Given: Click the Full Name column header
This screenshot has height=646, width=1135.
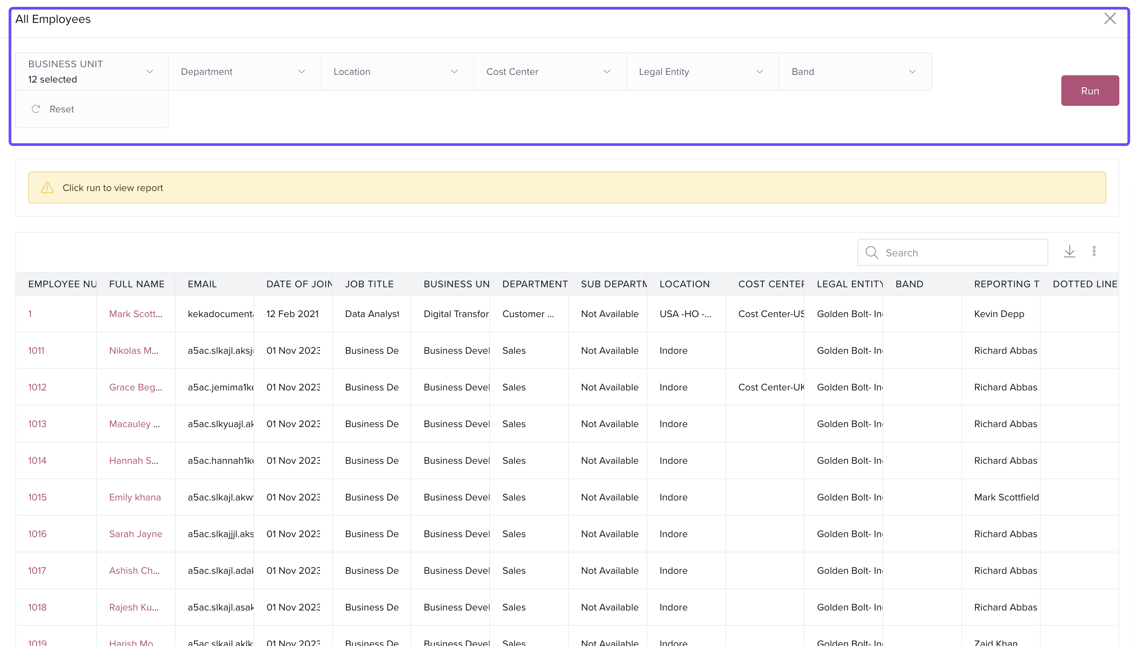Looking at the screenshot, I should [137, 284].
